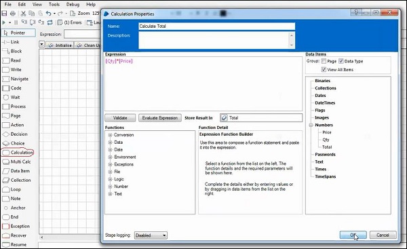Viewport: 407px width, 249px height.
Task: Expand the Environment functions node
Action: [110, 157]
